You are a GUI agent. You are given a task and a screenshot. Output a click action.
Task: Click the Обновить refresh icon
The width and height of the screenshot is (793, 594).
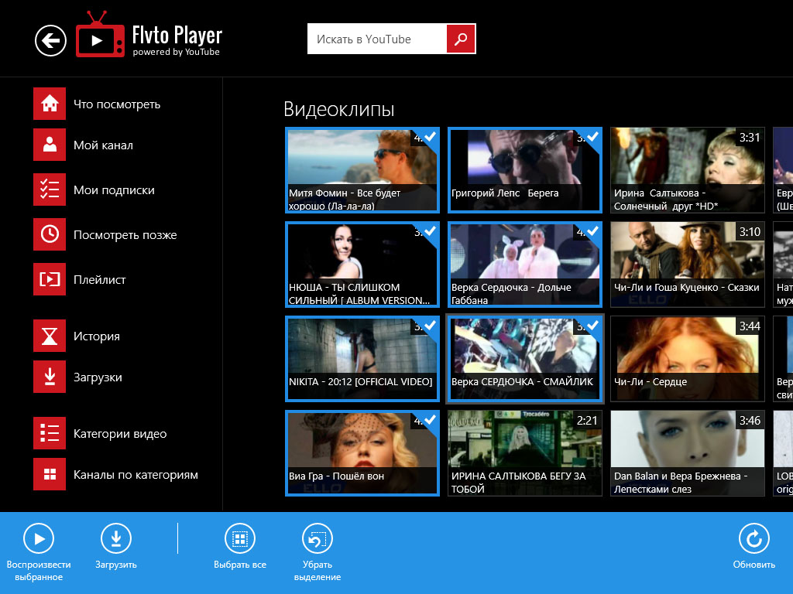(754, 539)
